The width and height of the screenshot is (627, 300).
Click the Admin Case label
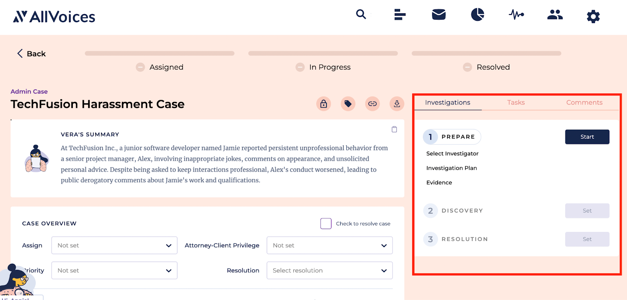29,92
